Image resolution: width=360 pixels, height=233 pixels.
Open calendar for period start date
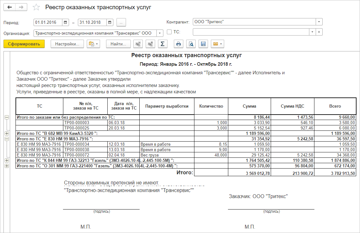[66, 22]
